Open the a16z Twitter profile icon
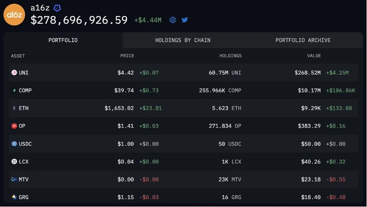 pos(185,20)
